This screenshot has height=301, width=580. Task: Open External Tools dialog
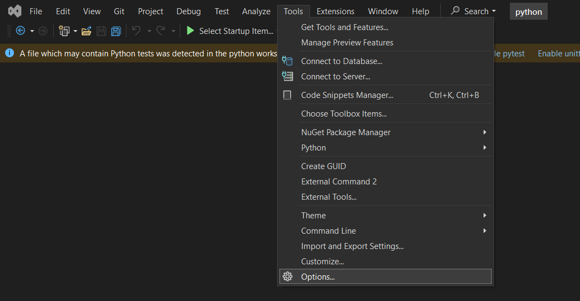386,196
